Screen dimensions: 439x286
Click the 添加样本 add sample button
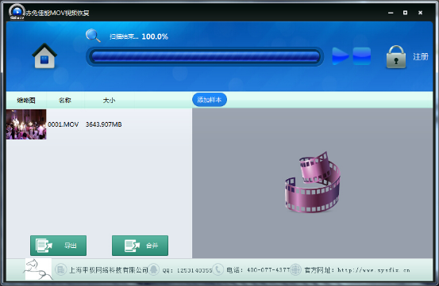click(210, 100)
